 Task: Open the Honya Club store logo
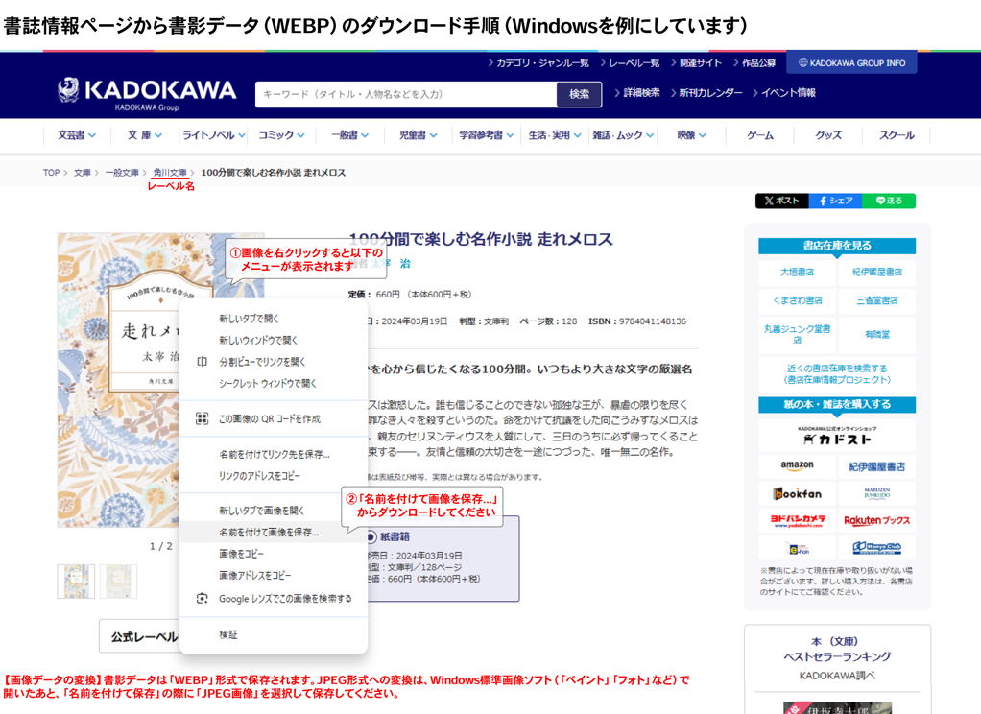[x=876, y=548]
